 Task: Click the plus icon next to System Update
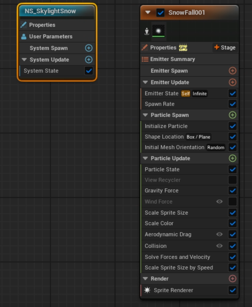89,60
